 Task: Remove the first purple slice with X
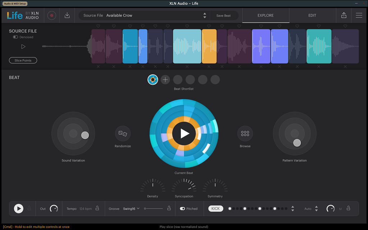pyautogui.click(x=98, y=66)
